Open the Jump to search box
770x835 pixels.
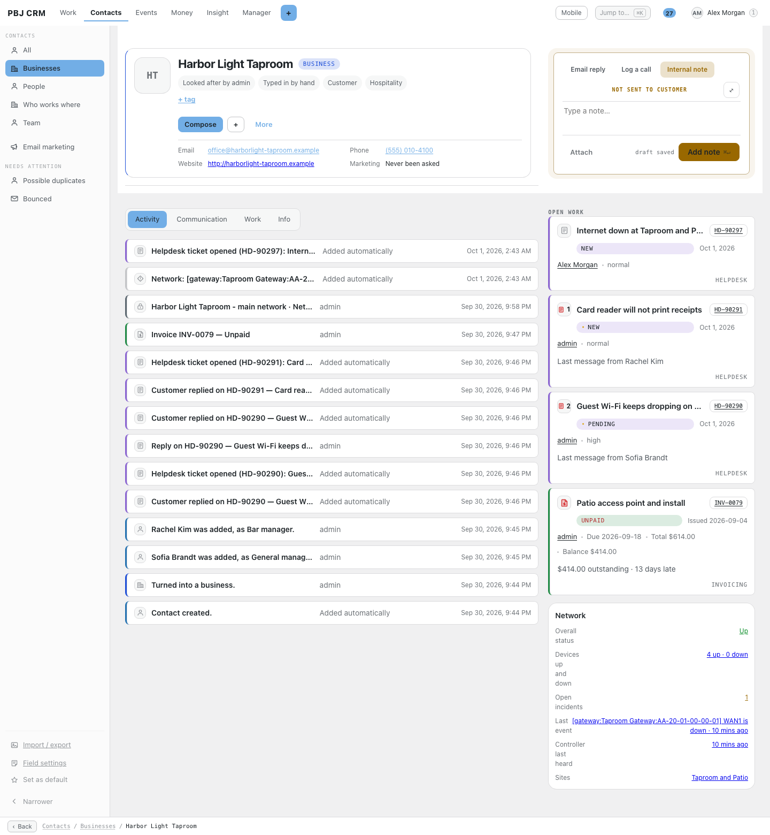click(623, 13)
